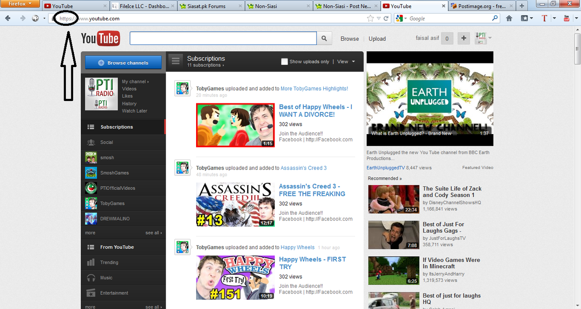Open the Browse link in header
This screenshot has width=581, height=309.
[350, 39]
